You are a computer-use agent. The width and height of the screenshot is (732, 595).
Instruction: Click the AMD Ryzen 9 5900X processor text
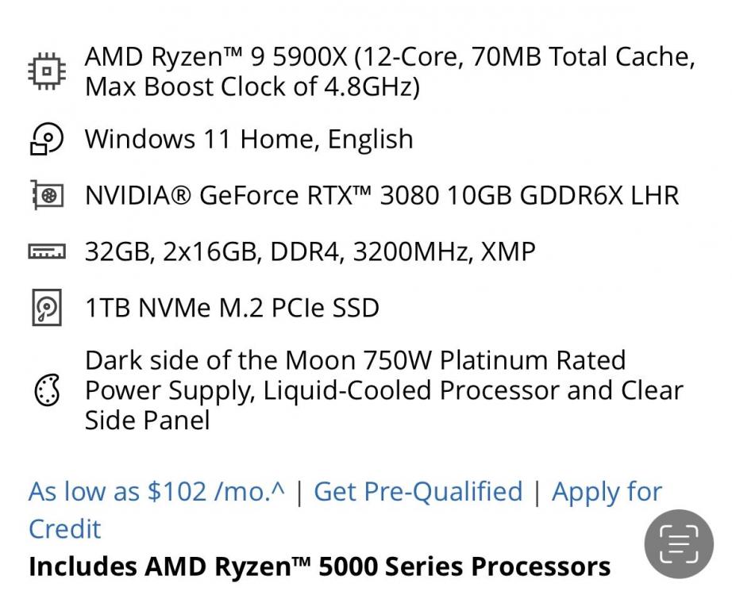tap(389, 57)
